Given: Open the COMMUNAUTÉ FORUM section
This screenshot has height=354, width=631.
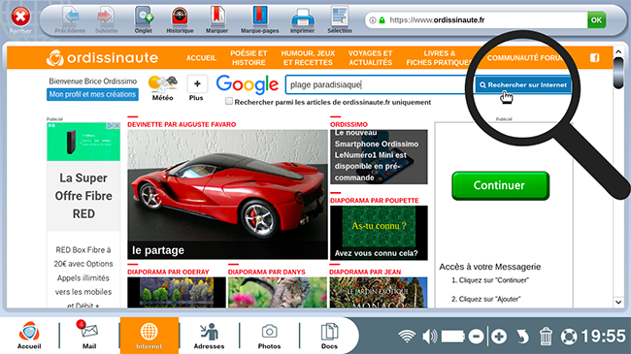Looking at the screenshot, I should [x=525, y=58].
